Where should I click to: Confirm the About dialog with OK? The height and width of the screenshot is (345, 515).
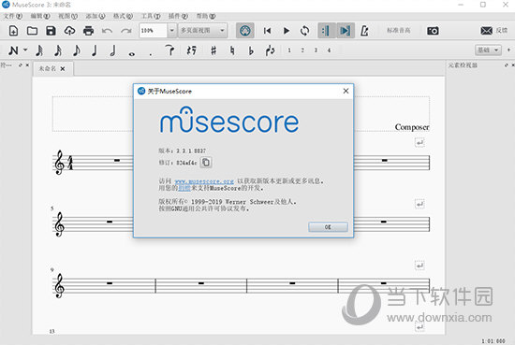point(328,227)
